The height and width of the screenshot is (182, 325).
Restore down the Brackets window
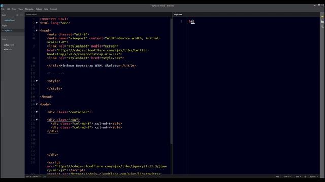tap(319, 5)
